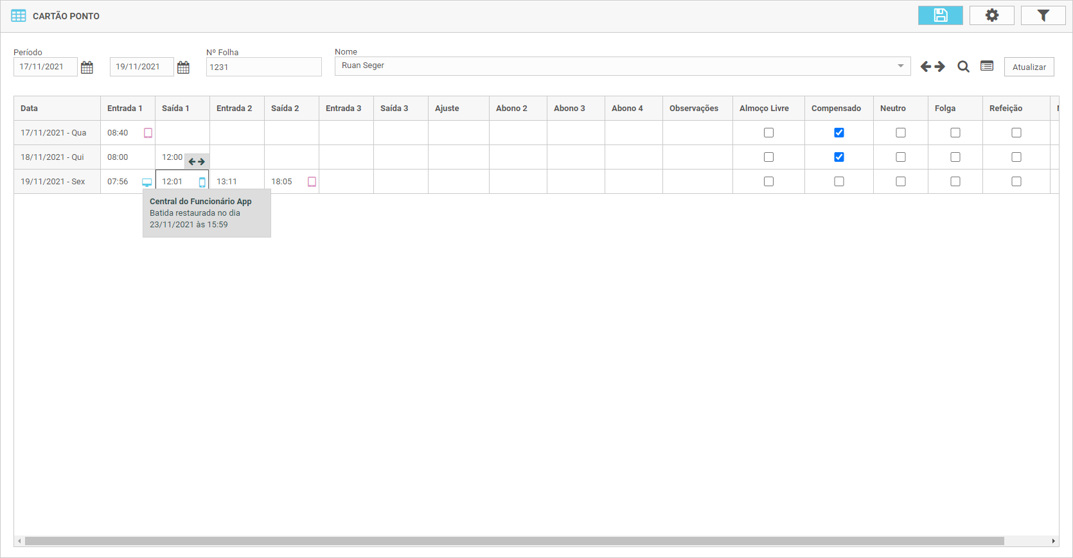Click the horizontal scrollbar right arrow
The width and height of the screenshot is (1073, 558).
tap(1053, 541)
